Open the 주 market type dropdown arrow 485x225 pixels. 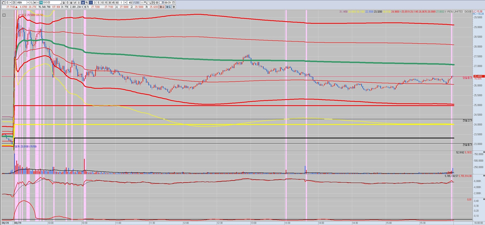[10, 3]
